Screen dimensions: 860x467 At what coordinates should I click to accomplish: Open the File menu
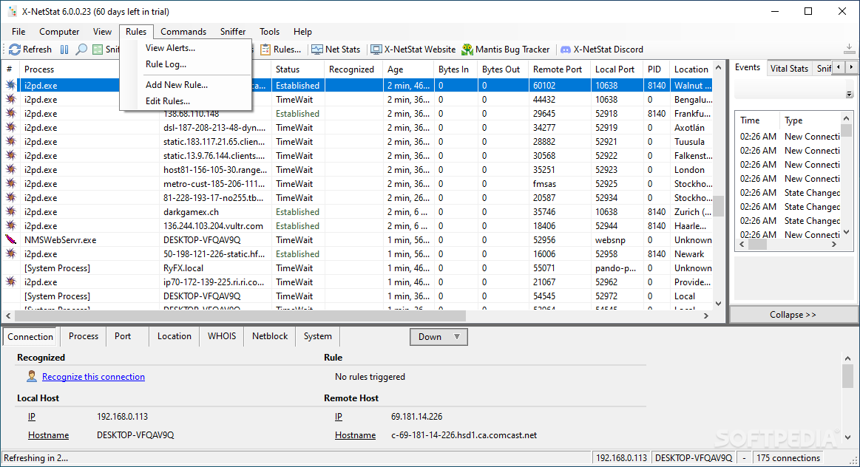coord(18,32)
